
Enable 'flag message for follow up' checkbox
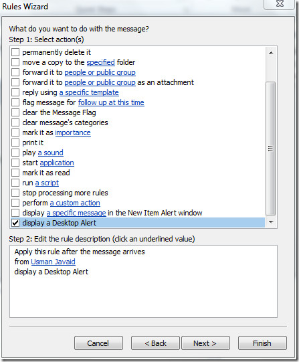click(x=15, y=102)
